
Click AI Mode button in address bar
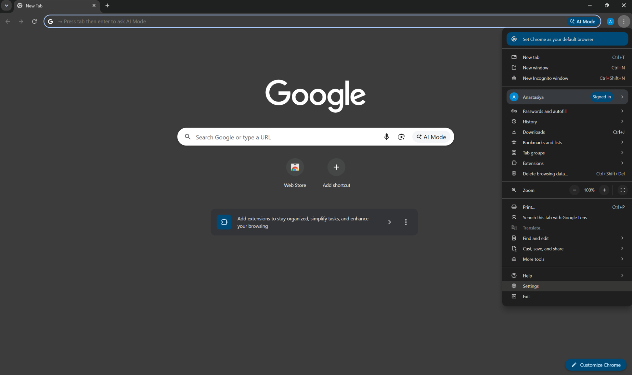coord(583,22)
